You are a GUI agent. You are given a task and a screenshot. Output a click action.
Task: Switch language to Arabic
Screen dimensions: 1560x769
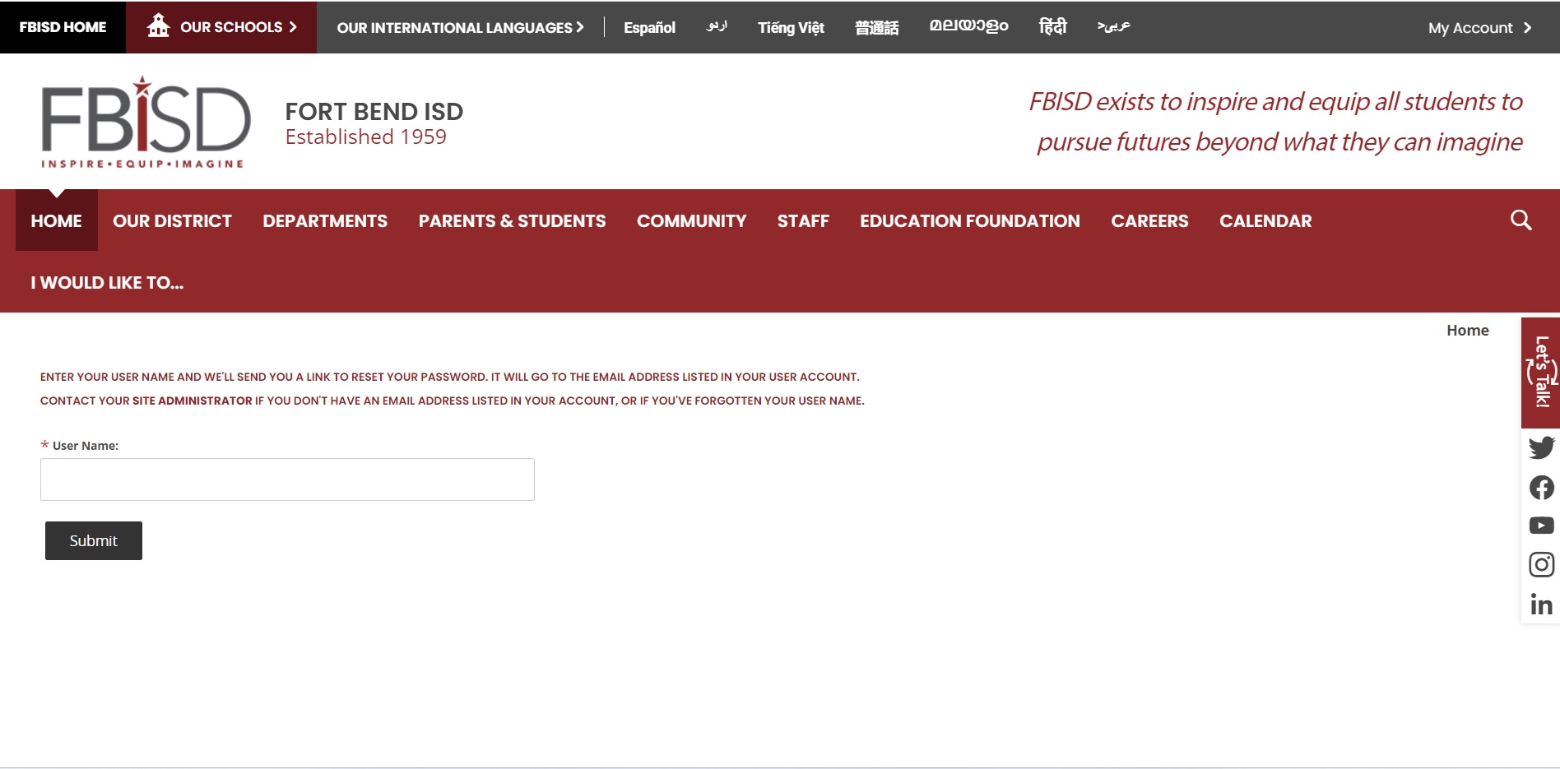(x=1113, y=26)
